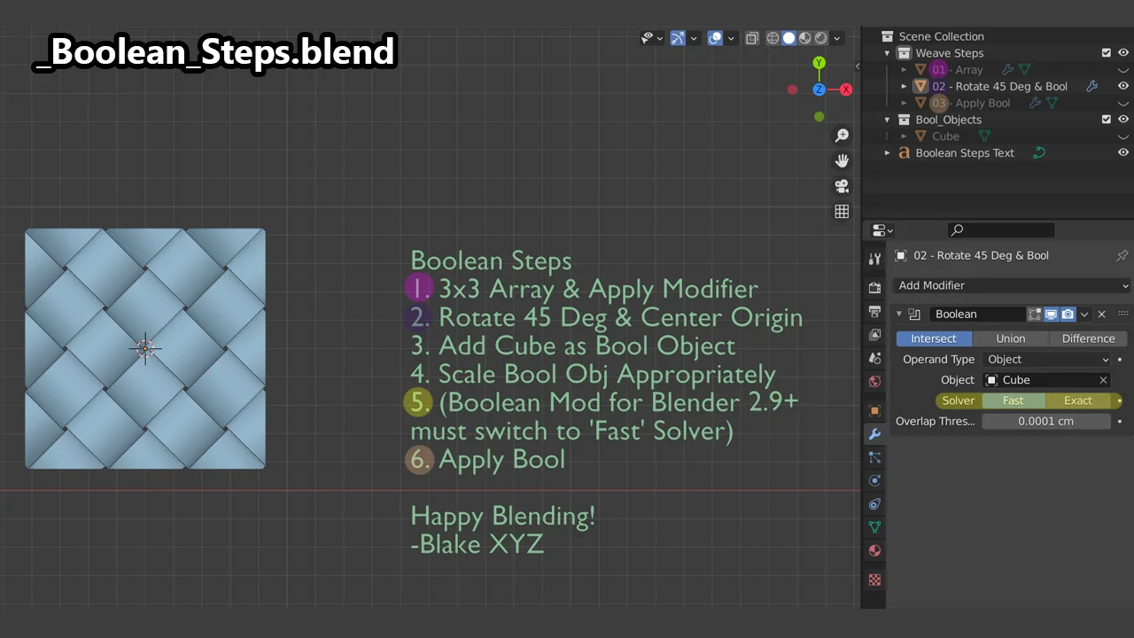Disable the Weave Steps collection checkbox

pos(1106,52)
